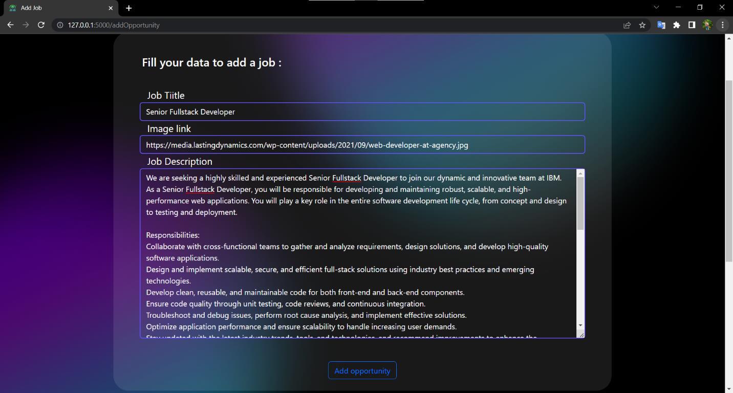Click the site information icon in address bar

60,25
